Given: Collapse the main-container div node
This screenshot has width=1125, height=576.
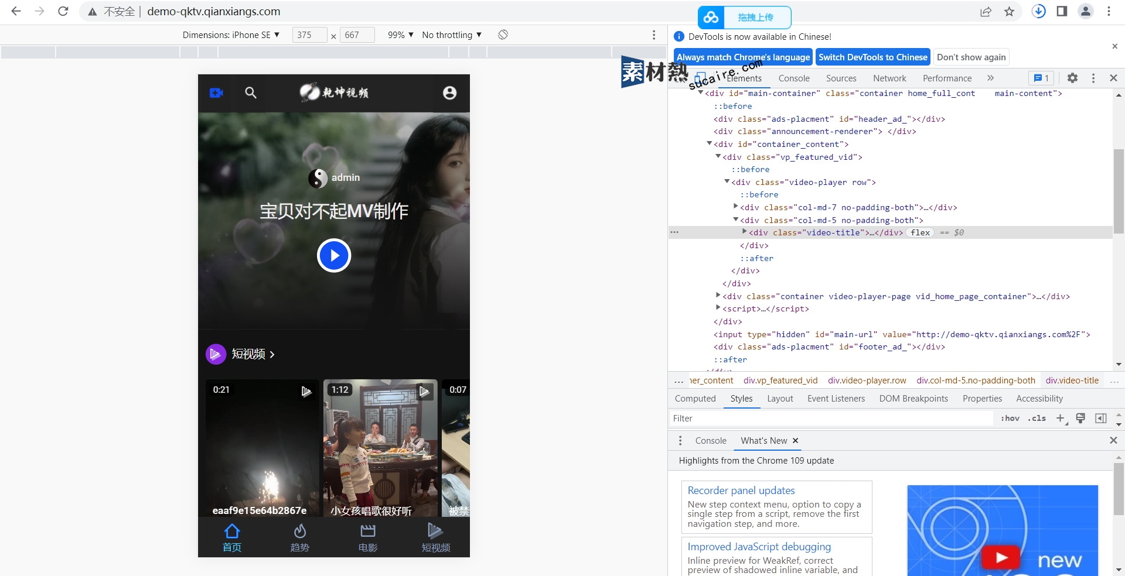Looking at the screenshot, I should pyautogui.click(x=701, y=93).
